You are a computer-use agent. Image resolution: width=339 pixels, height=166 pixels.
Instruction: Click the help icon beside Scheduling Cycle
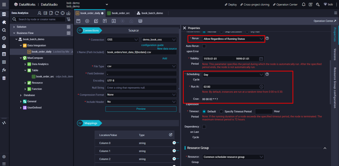tap(267, 74)
